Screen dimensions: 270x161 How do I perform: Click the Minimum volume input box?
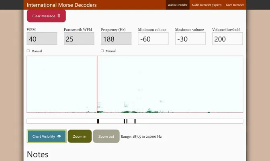point(153,39)
